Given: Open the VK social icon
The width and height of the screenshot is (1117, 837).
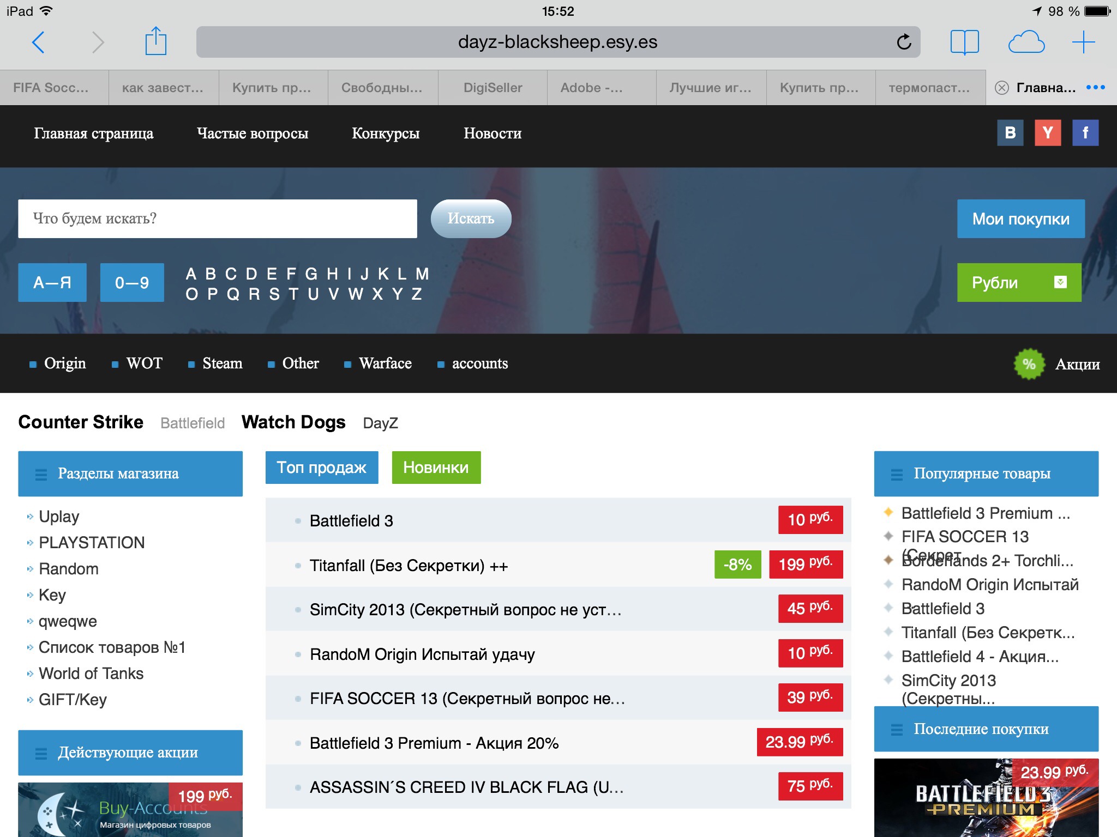Looking at the screenshot, I should point(1010,132).
